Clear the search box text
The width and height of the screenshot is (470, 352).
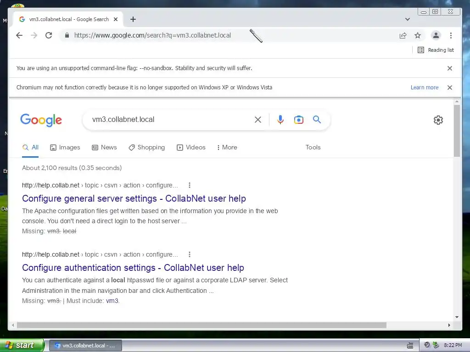(258, 120)
